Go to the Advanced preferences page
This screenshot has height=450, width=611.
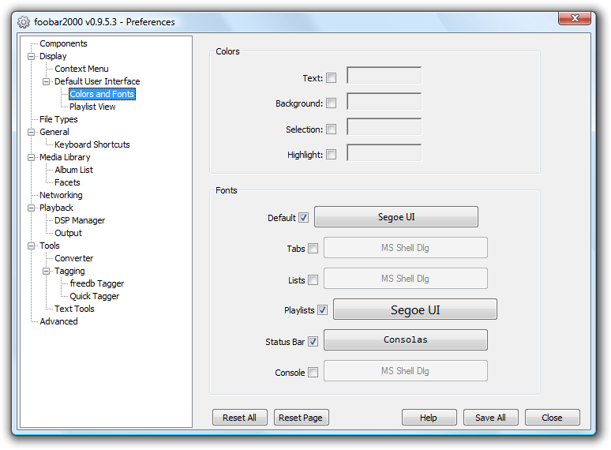(58, 321)
